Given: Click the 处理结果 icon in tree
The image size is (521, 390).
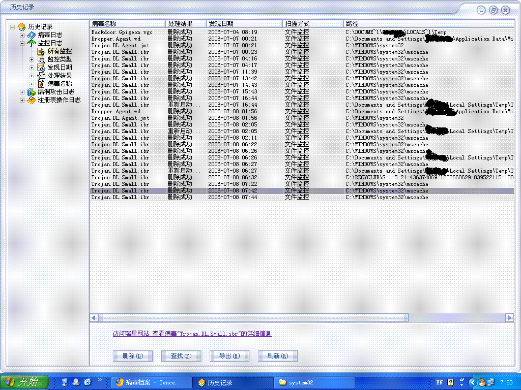Looking at the screenshot, I should coord(41,76).
